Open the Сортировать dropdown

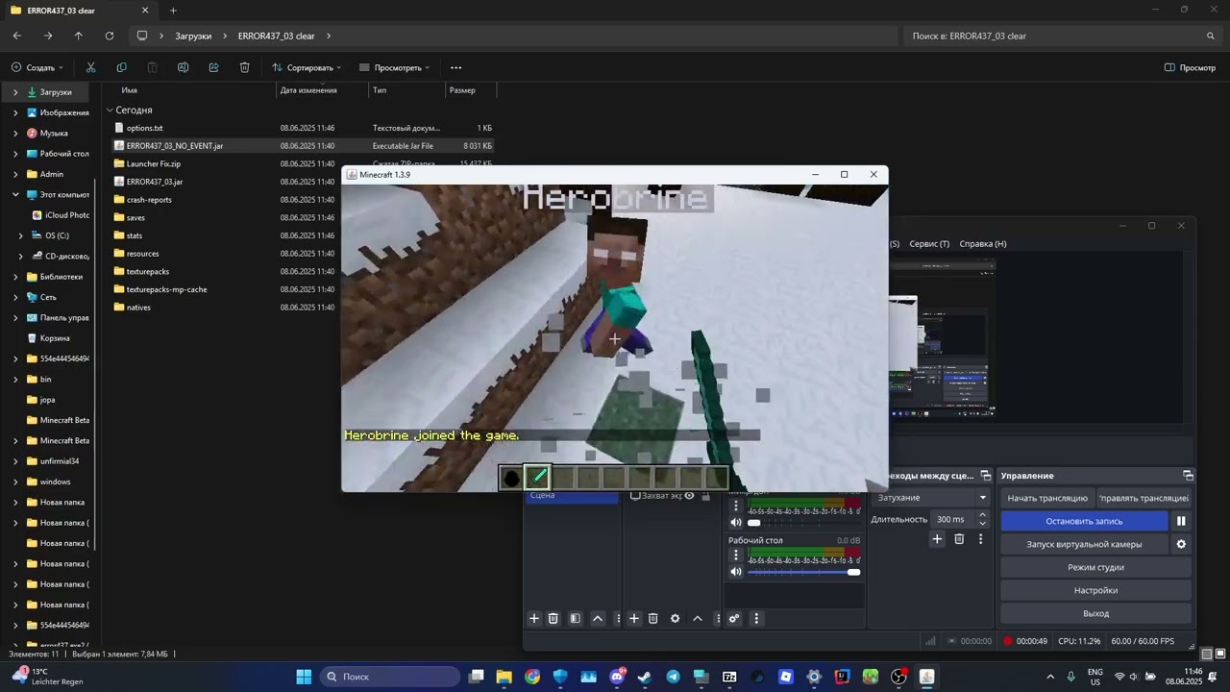click(x=307, y=67)
